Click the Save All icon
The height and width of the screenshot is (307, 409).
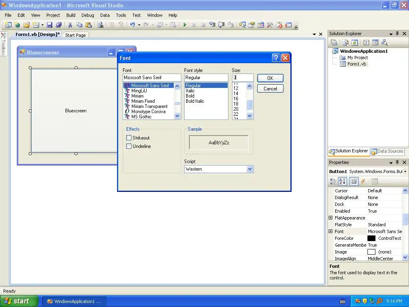point(59,25)
